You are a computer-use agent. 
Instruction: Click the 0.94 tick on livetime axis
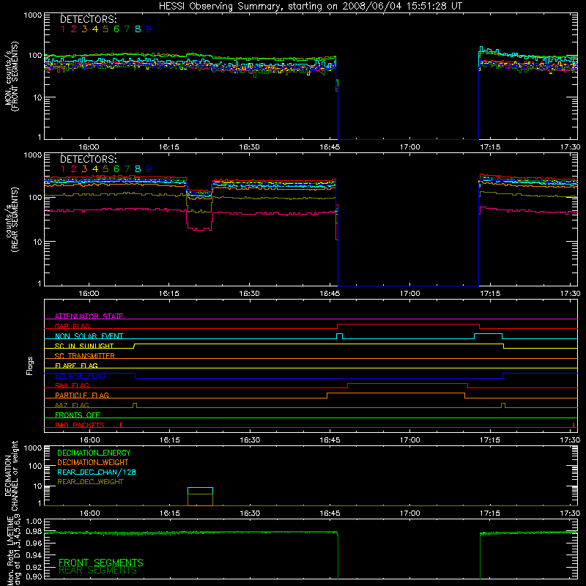coord(34,555)
